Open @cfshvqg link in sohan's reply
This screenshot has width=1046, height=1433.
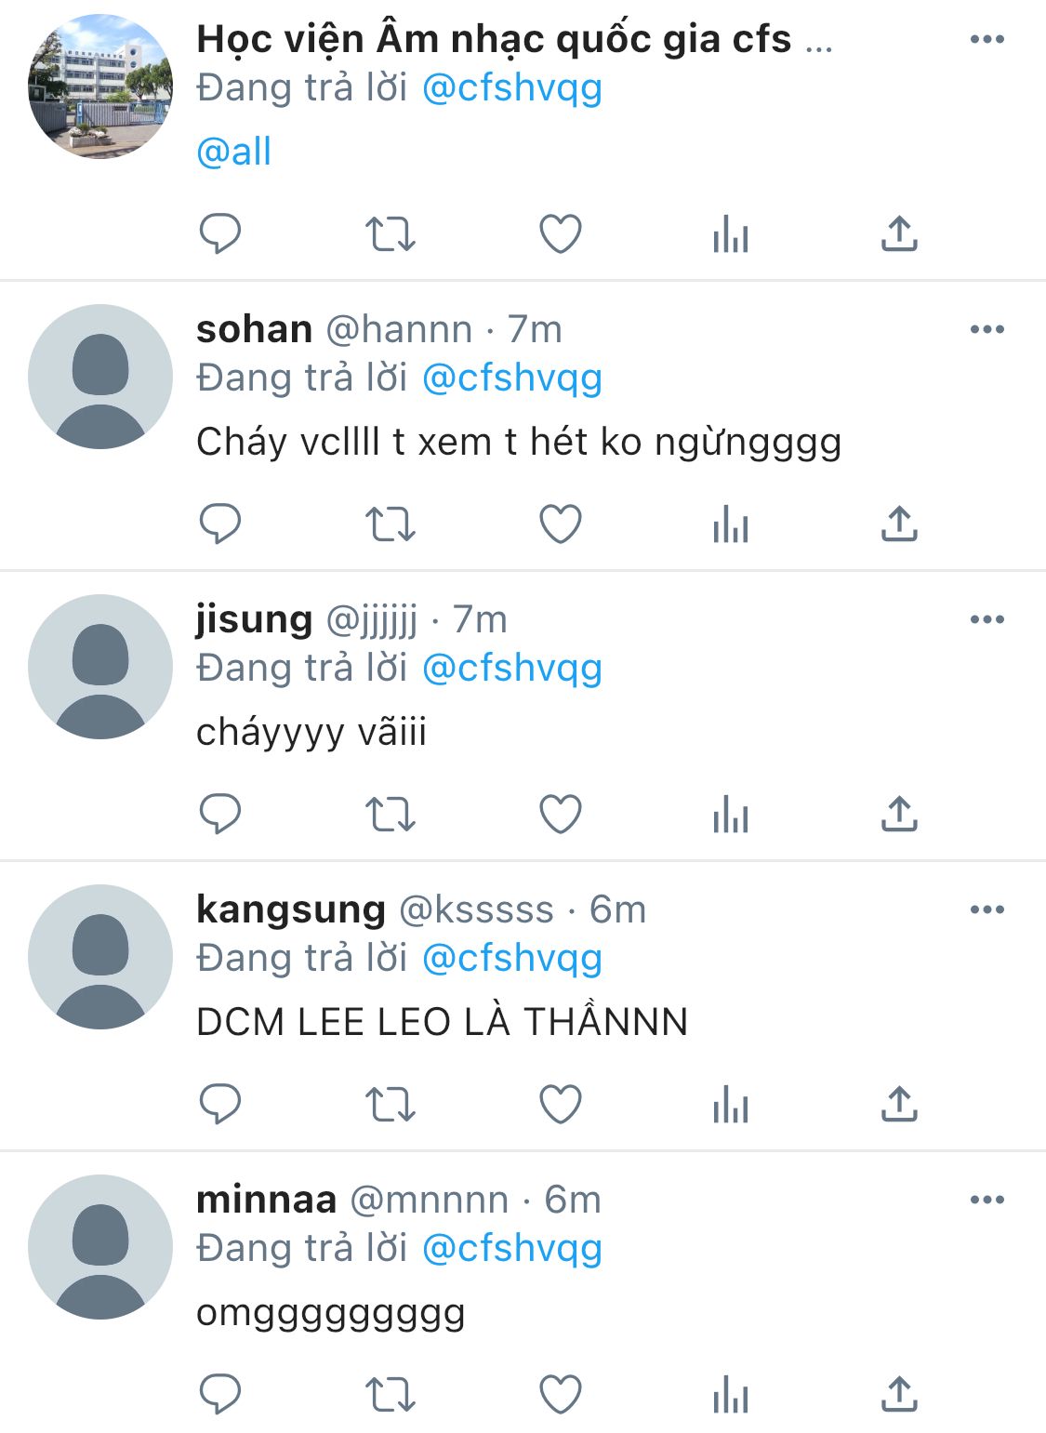tap(511, 378)
